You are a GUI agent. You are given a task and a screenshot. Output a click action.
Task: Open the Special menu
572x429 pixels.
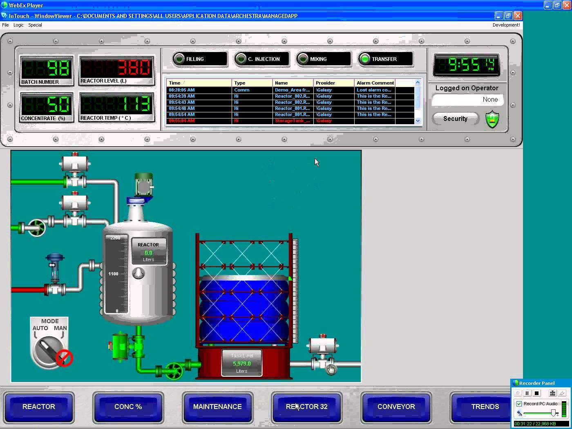pyautogui.click(x=35, y=25)
